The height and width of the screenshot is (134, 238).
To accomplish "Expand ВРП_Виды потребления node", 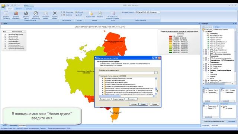I will click(204, 50).
